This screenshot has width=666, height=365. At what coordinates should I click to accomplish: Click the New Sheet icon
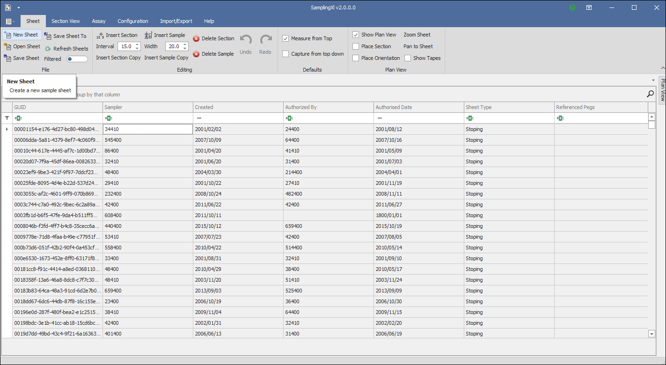pyautogui.click(x=8, y=35)
